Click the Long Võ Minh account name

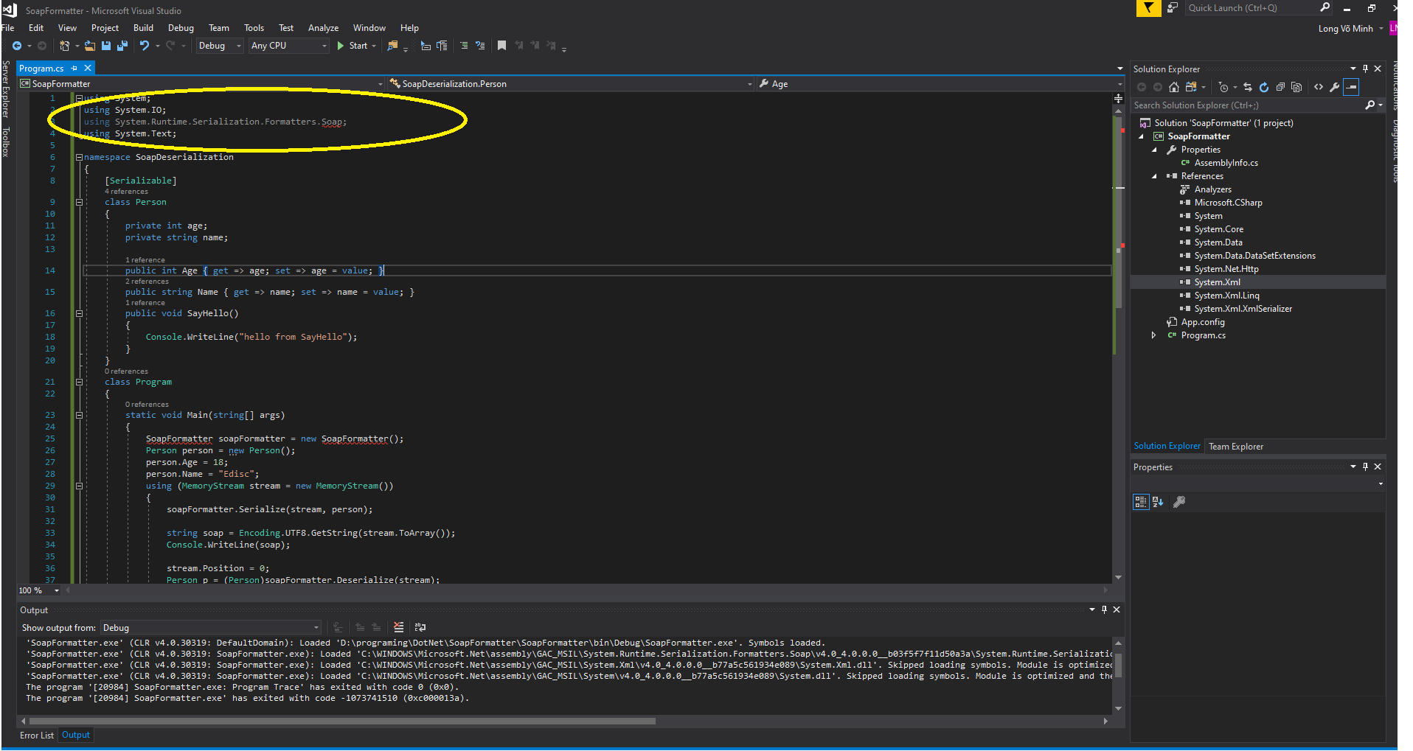(1345, 29)
